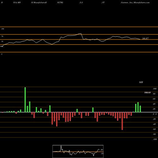Image resolution: width=158 pixels, height=158 pixels.
Task: Click the 589.53 value in MR panel
Action: point(147,93)
